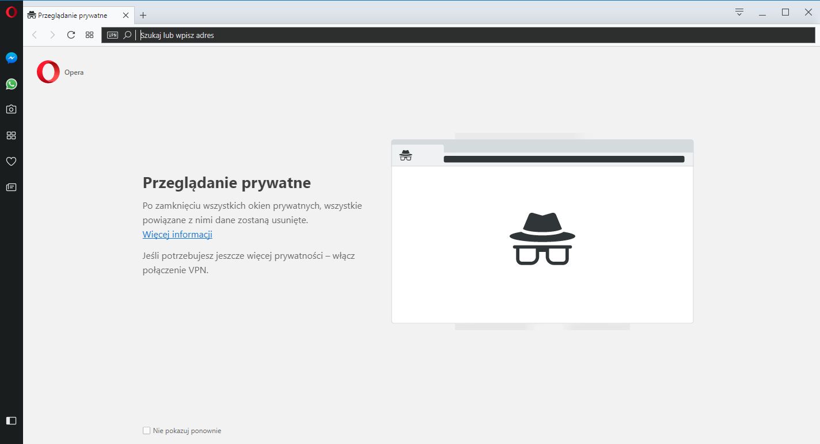Viewport: 820px width, 444px height.
Task: Click the Opera logo on the page
Action: [48, 72]
